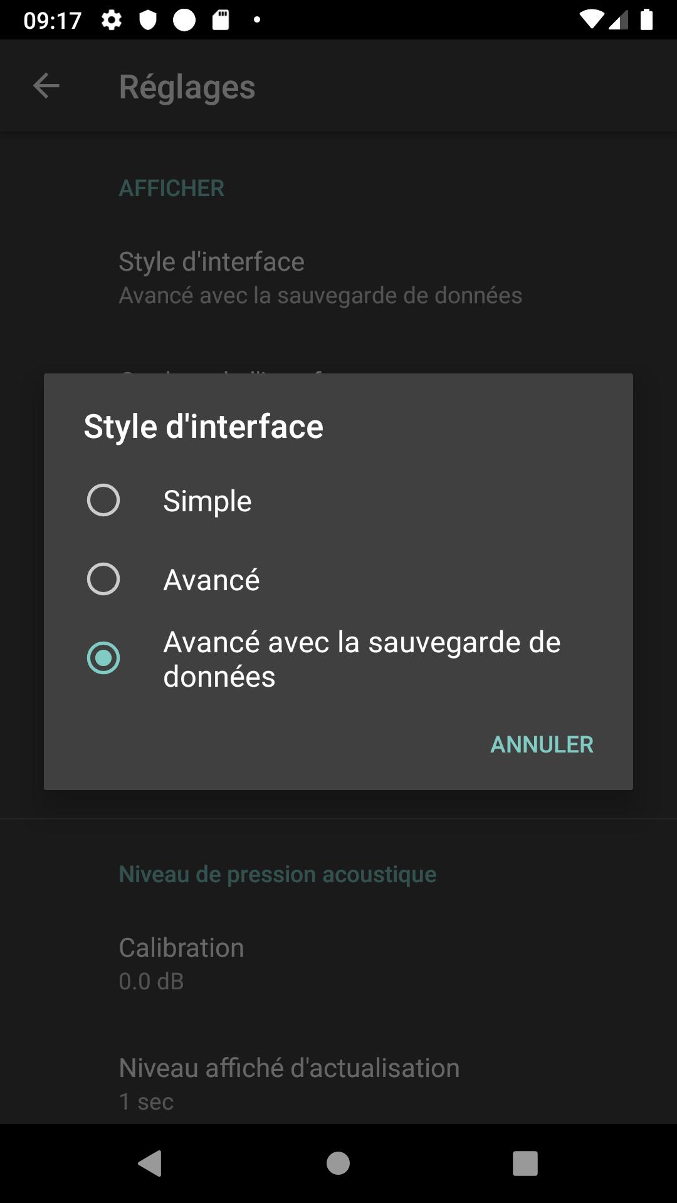Open the Calibration 0.0 dB setting
677x1203 pixels.
(182, 963)
